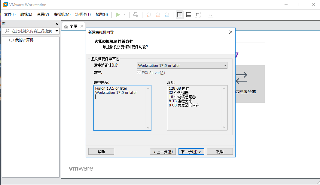Open the 虚拟机(M) menu

pyautogui.click(x=62, y=14)
